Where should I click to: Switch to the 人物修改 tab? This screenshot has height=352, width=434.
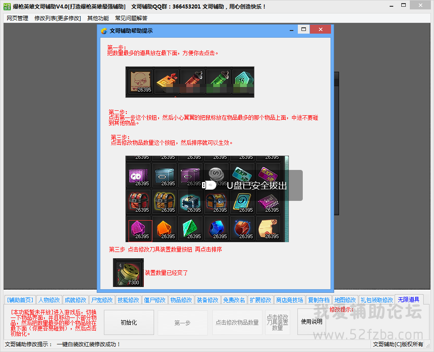click(49, 300)
